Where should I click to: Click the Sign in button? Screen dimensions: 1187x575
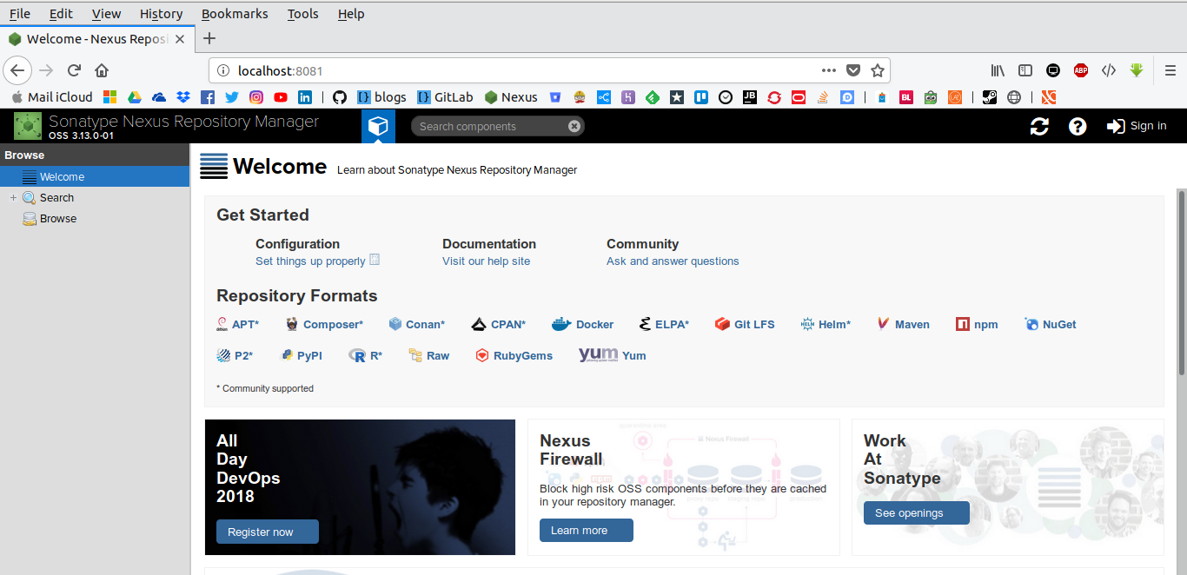point(1137,127)
